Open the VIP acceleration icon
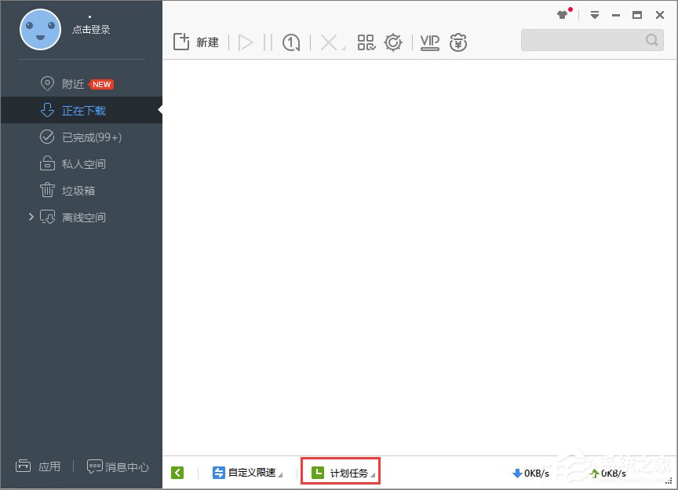 point(428,42)
